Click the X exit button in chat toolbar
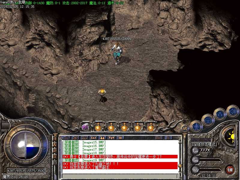 click(168, 138)
